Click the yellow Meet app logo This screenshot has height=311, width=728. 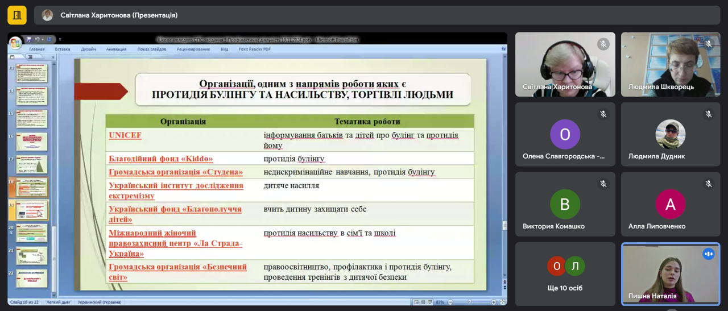pyautogui.click(x=17, y=15)
